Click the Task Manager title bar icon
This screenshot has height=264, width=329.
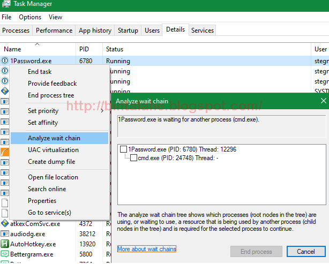click(6, 4)
